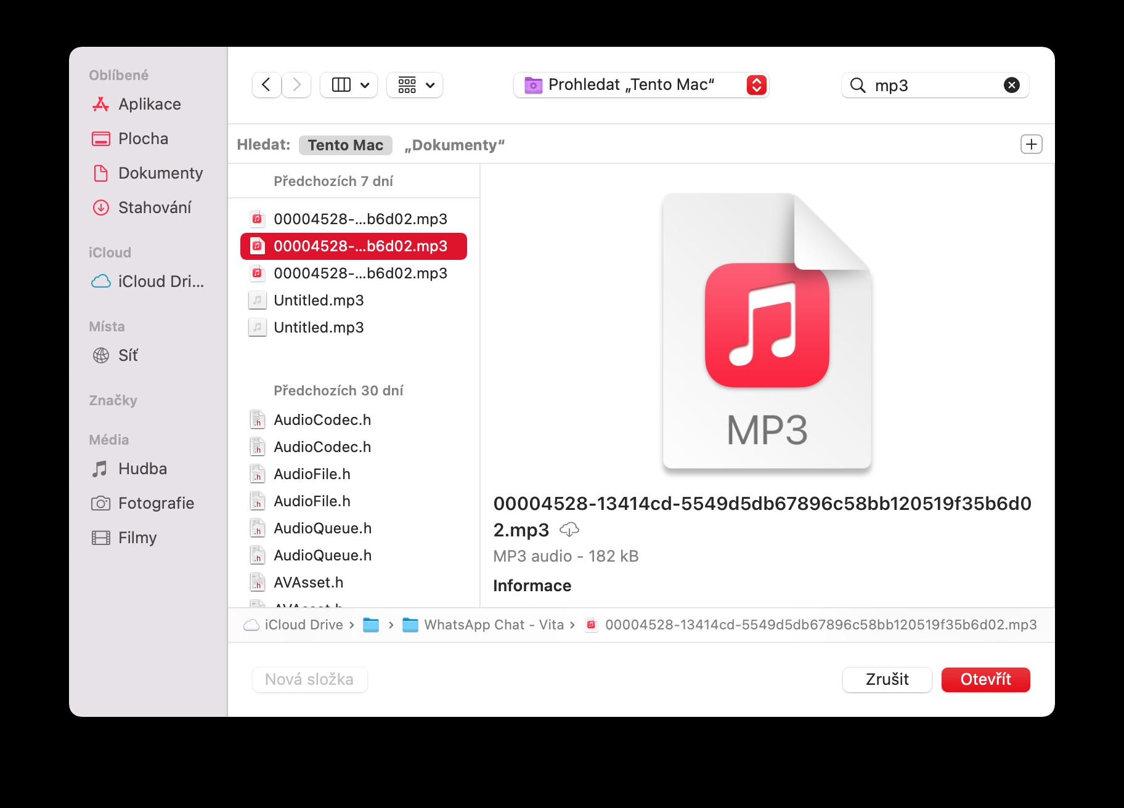Select the first AudioCodec.h file
Viewport: 1124px width, 808px height.
(x=354, y=419)
